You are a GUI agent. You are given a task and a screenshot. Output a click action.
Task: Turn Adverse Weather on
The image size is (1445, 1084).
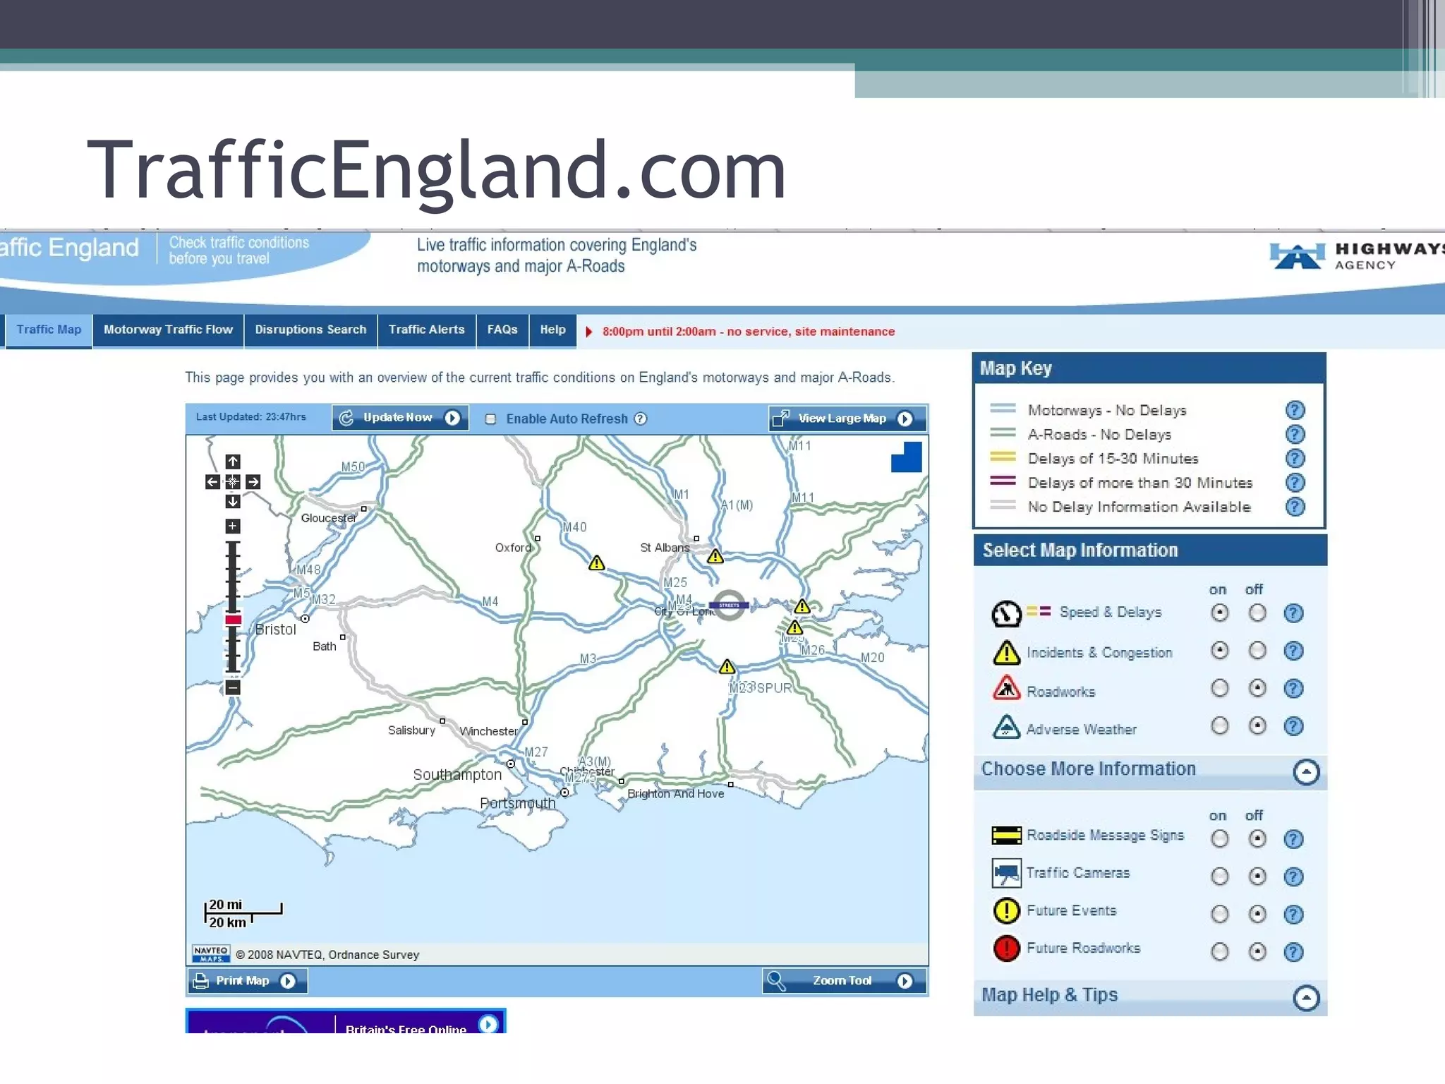(1220, 725)
